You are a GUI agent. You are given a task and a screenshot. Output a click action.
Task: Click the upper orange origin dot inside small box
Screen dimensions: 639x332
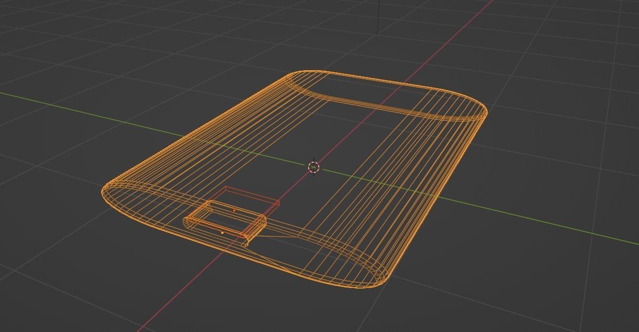[x=234, y=211]
